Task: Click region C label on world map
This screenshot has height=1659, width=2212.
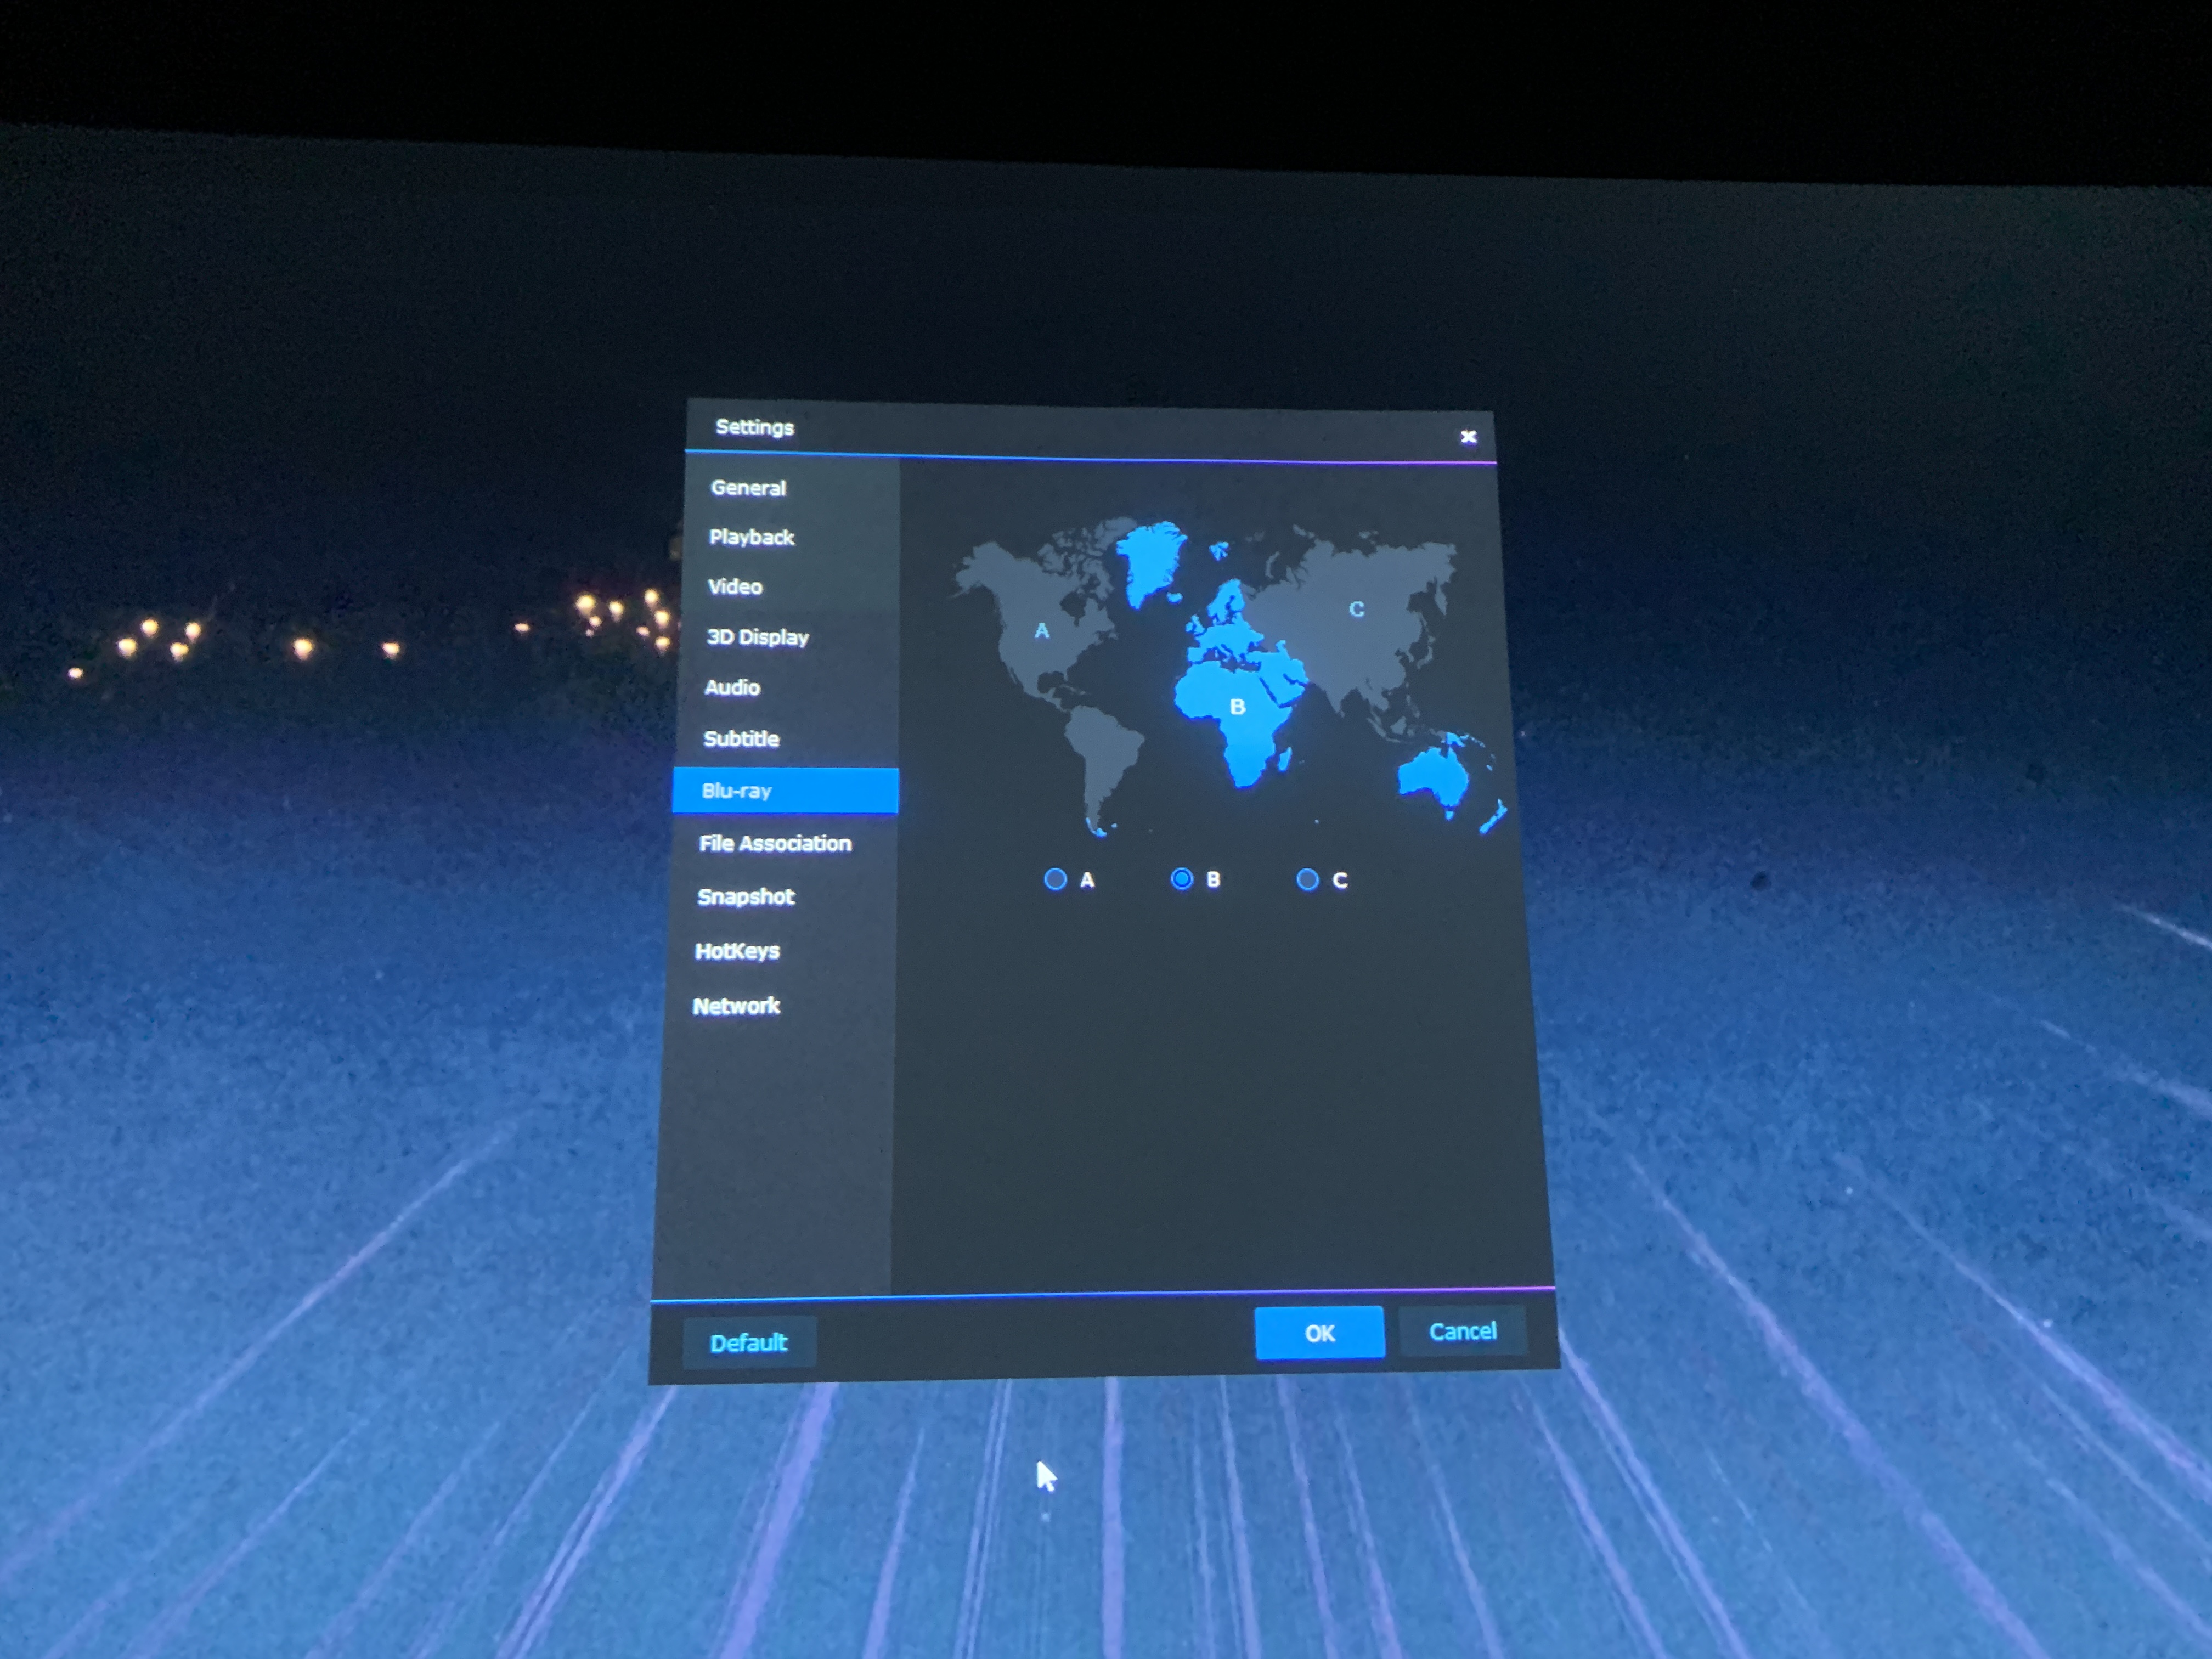Action: pos(1356,609)
